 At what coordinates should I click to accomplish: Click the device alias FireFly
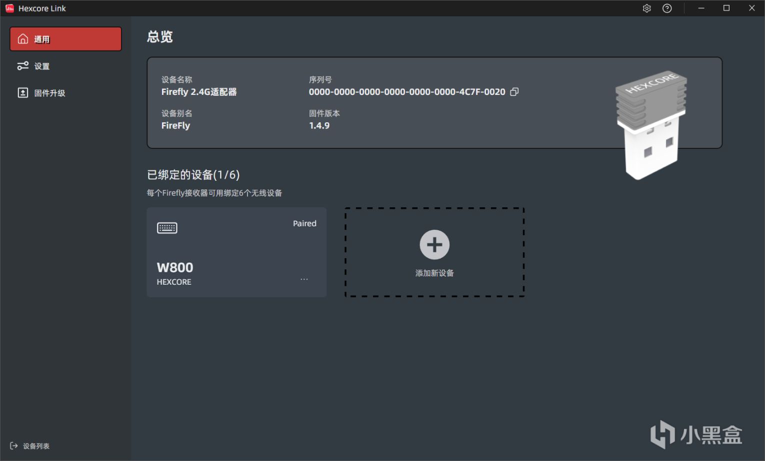[x=175, y=126]
